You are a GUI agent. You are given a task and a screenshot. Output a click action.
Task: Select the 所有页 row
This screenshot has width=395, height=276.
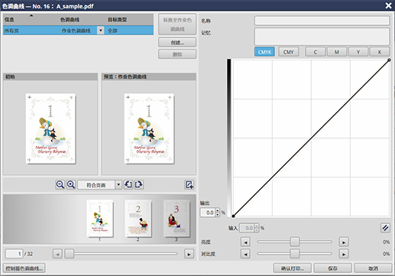click(x=78, y=31)
